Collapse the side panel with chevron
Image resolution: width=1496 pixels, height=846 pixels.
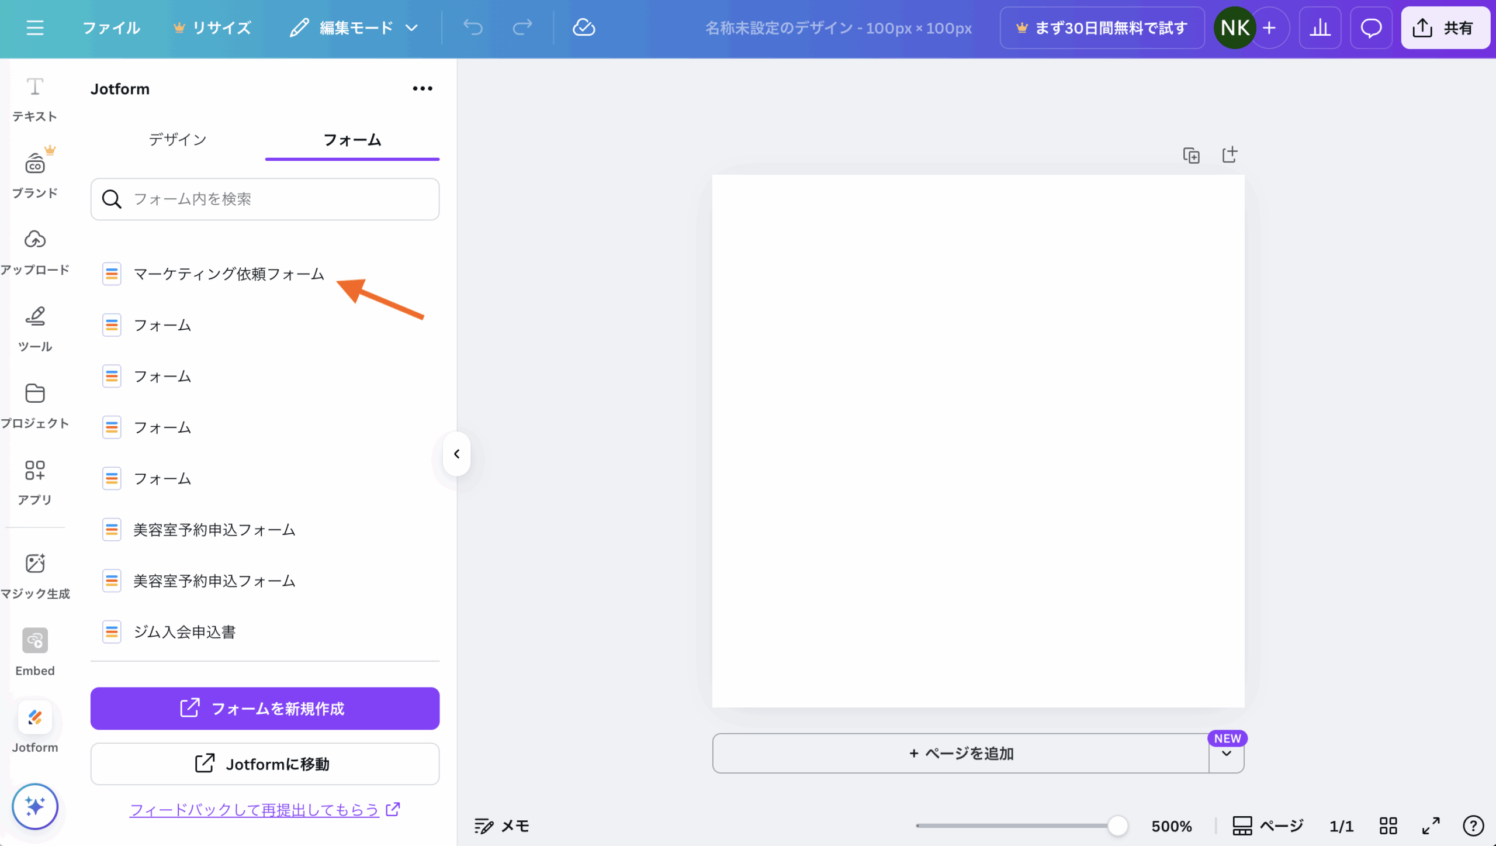(x=457, y=454)
